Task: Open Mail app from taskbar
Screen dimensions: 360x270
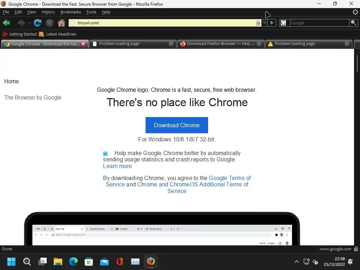Action: (x=104, y=262)
